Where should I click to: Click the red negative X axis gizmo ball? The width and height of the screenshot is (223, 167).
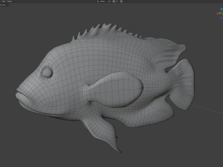(217, 14)
